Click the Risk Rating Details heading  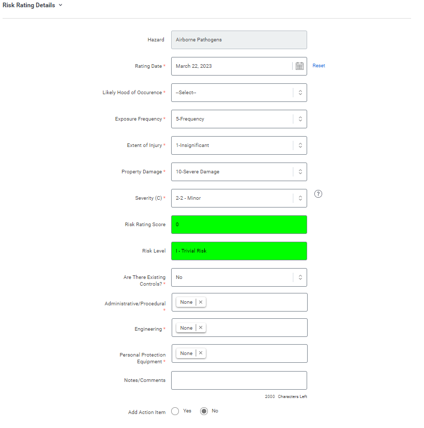(28, 5)
